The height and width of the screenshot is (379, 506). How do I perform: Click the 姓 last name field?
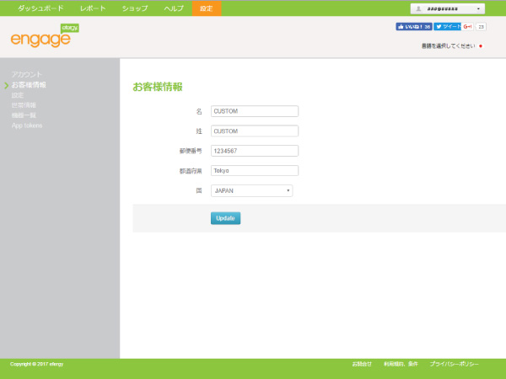tap(255, 131)
